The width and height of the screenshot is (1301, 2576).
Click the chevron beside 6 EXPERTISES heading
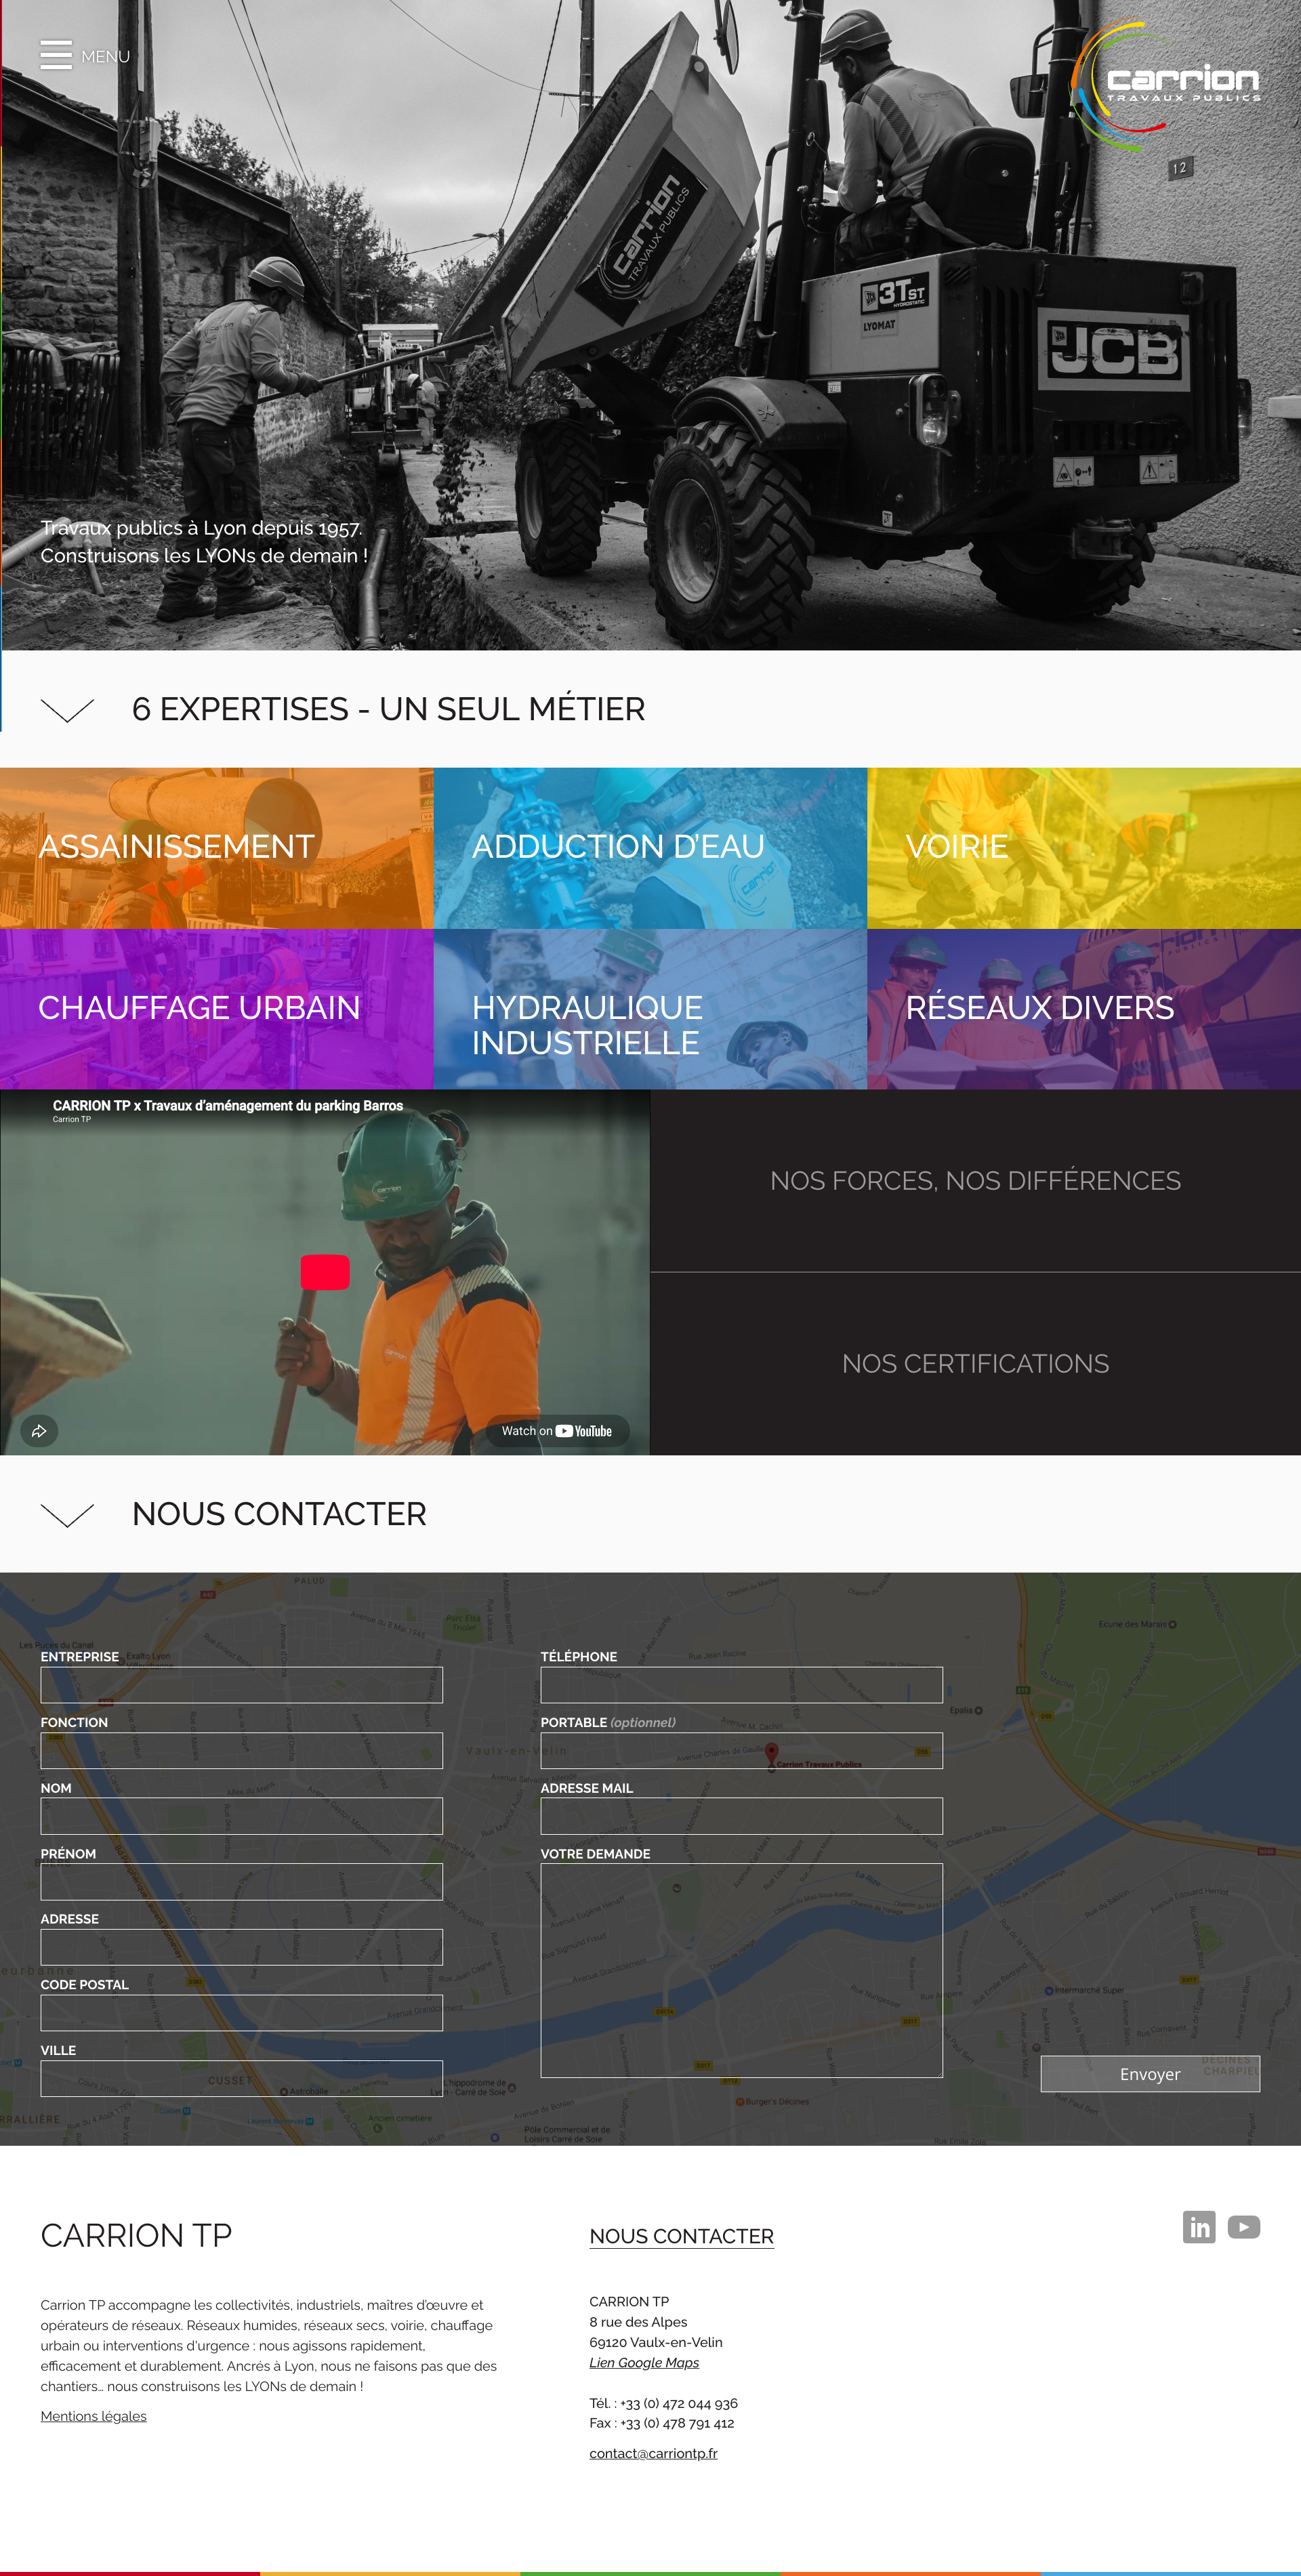pyautogui.click(x=67, y=709)
